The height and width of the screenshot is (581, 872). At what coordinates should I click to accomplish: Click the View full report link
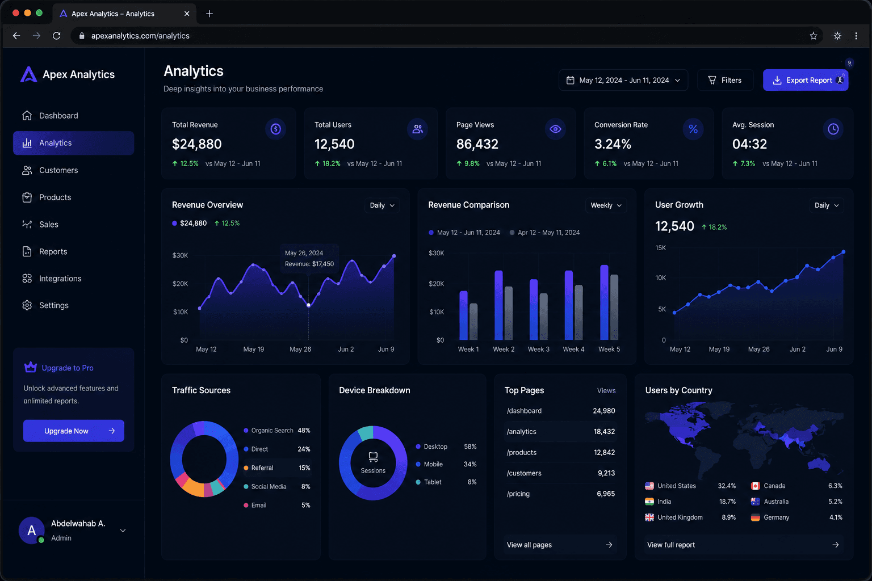pyautogui.click(x=744, y=545)
